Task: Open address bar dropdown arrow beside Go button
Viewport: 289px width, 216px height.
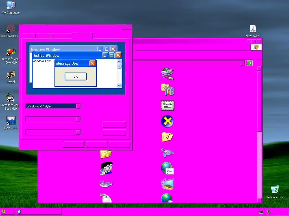Action: (x=243, y=63)
